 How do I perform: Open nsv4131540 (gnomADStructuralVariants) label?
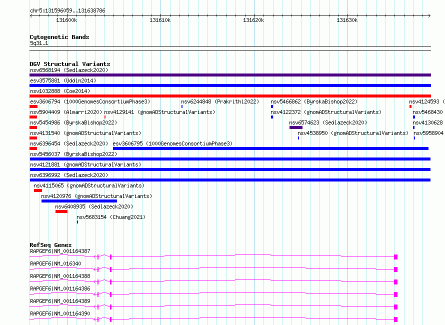(85, 133)
